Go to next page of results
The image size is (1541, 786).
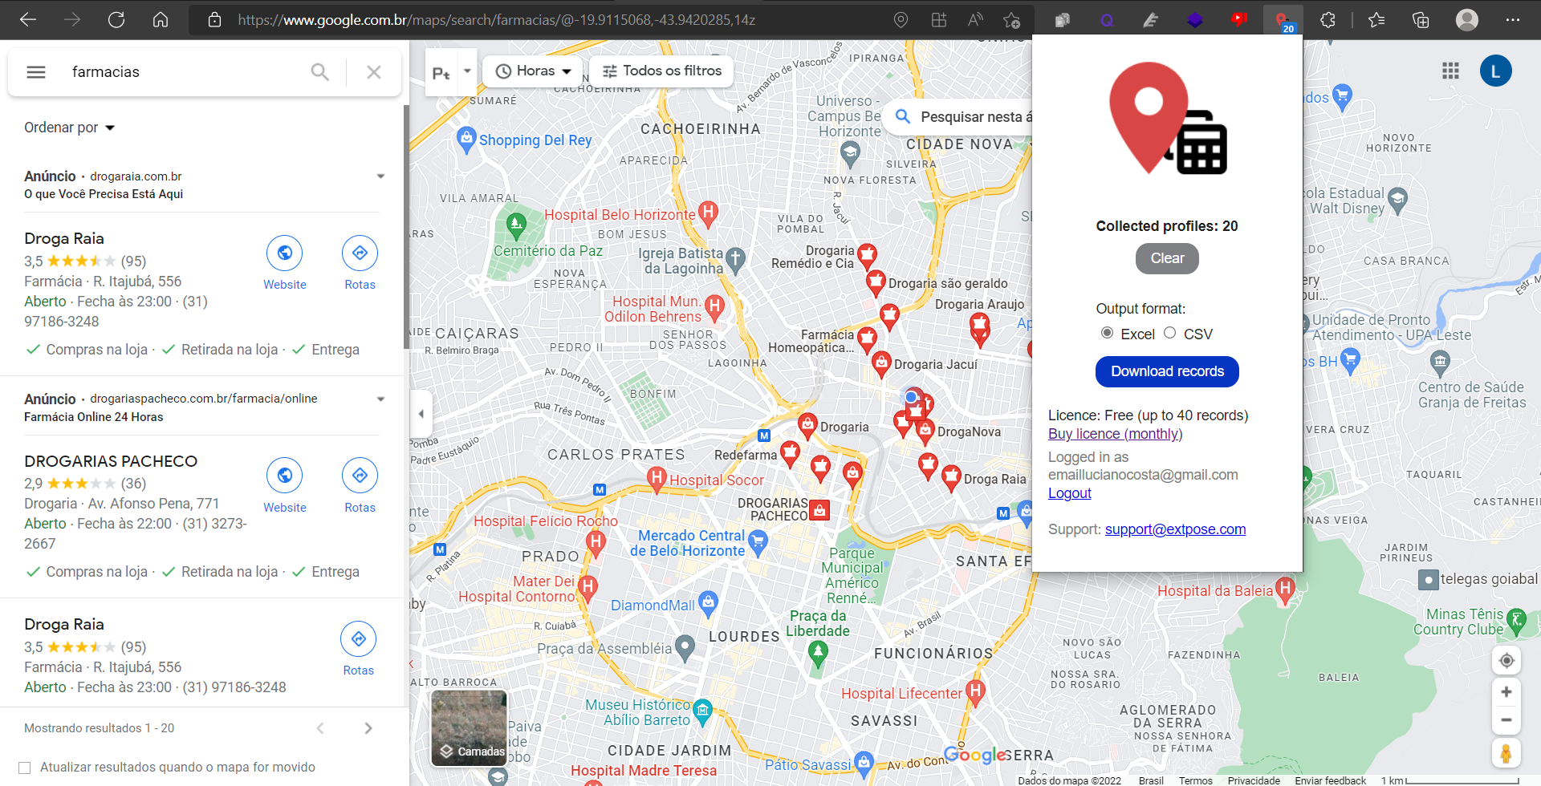[368, 728]
